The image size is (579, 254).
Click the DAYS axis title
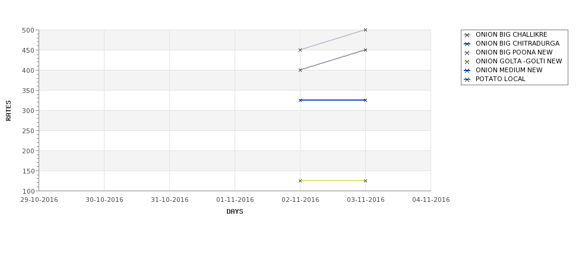[235, 212]
